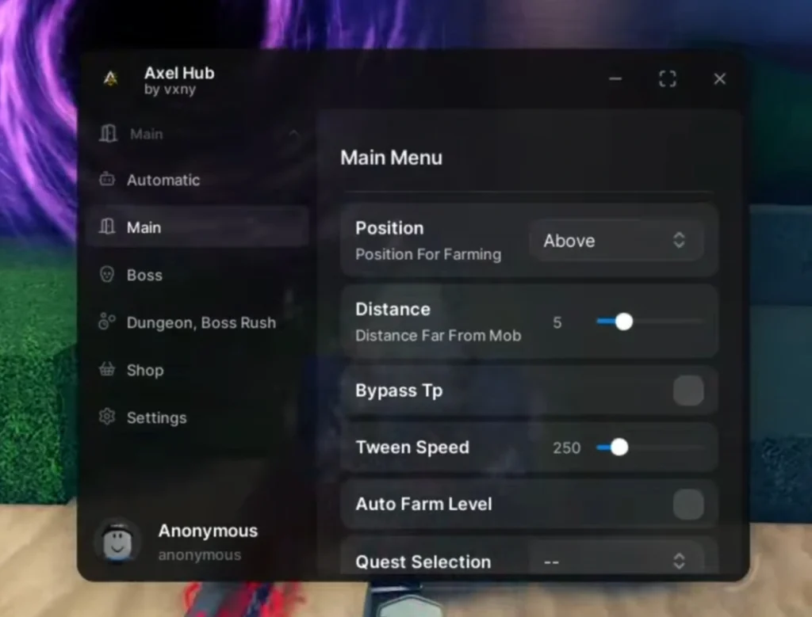Viewport: 812px width, 617px height.
Task: Click the Shop basket icon
Action: click(x=107, y=369)
